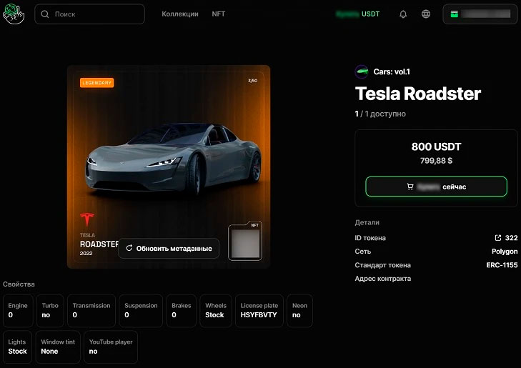Click the LEGENDARY rarity badge
Image resolution: width=521 pixels, height=368 pixels.
(96, 83)
